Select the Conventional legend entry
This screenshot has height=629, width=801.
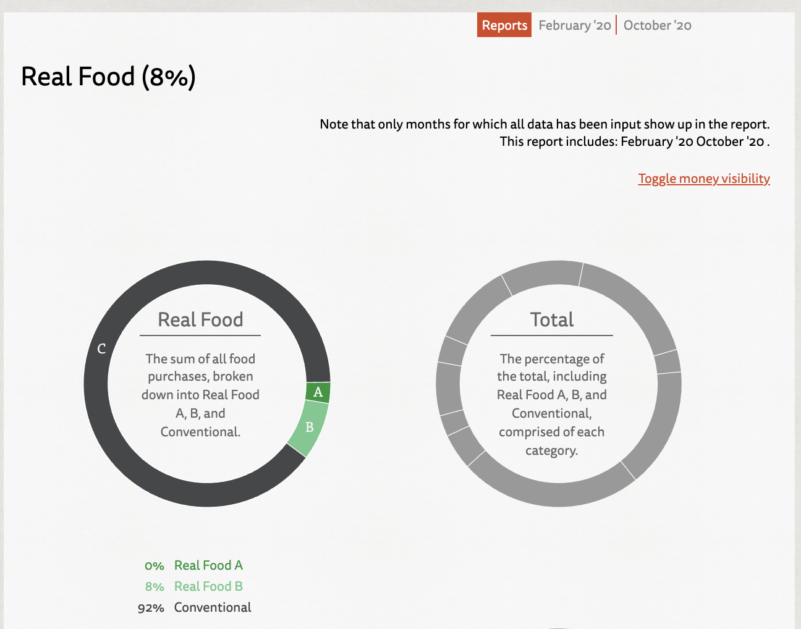click(x=213, y=607)
